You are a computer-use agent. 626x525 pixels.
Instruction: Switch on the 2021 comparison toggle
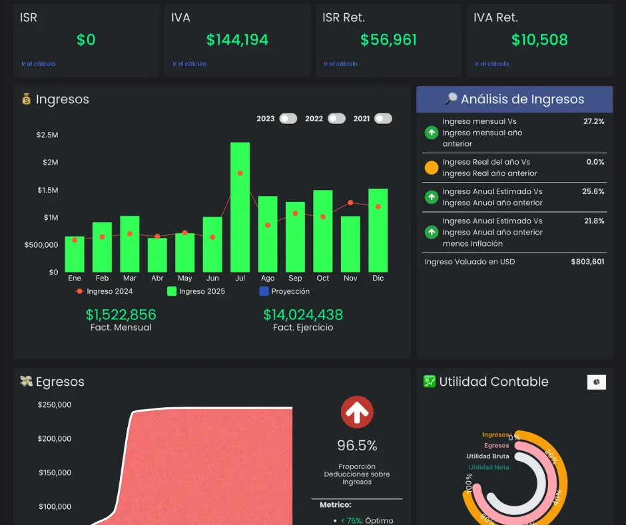point(384,119)
